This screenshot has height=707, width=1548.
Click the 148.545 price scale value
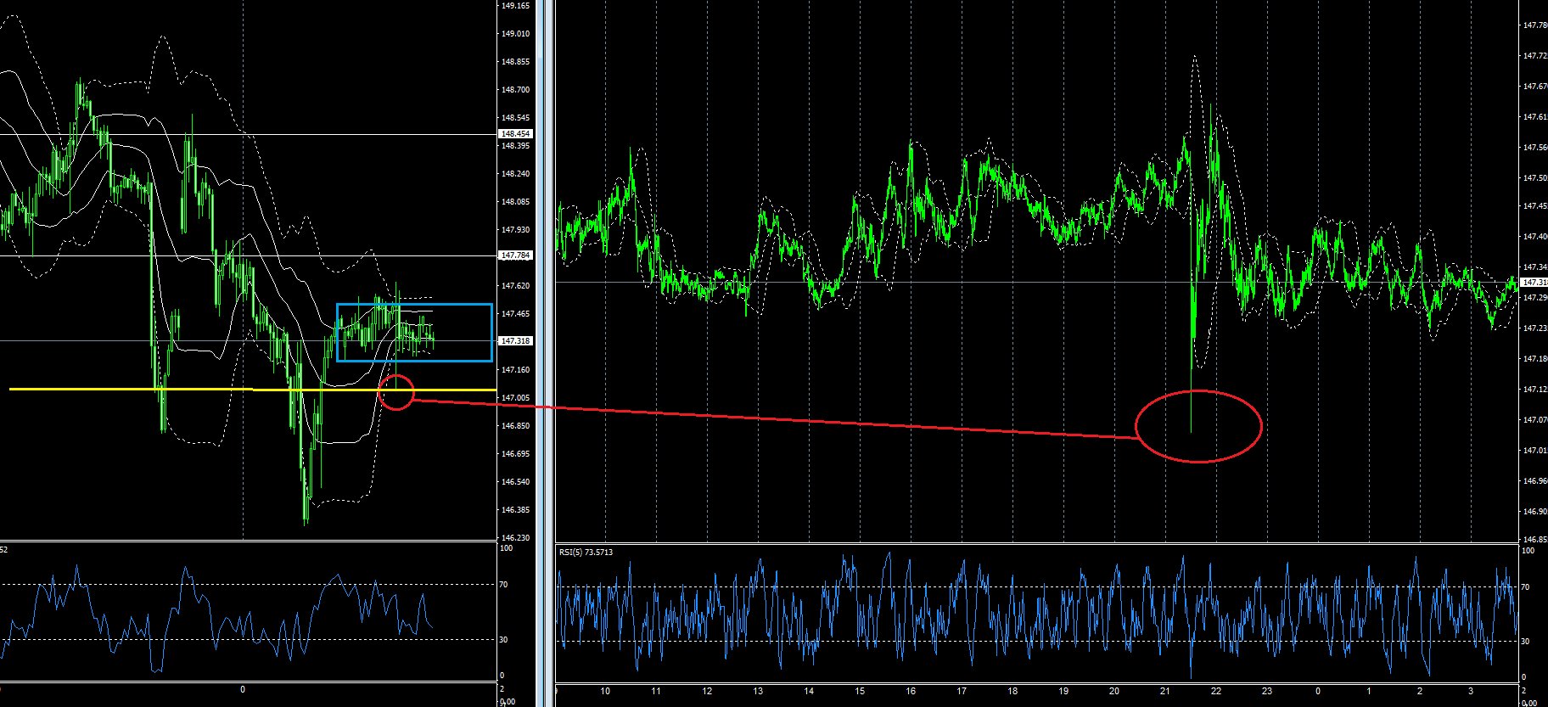tap(515, 118)
